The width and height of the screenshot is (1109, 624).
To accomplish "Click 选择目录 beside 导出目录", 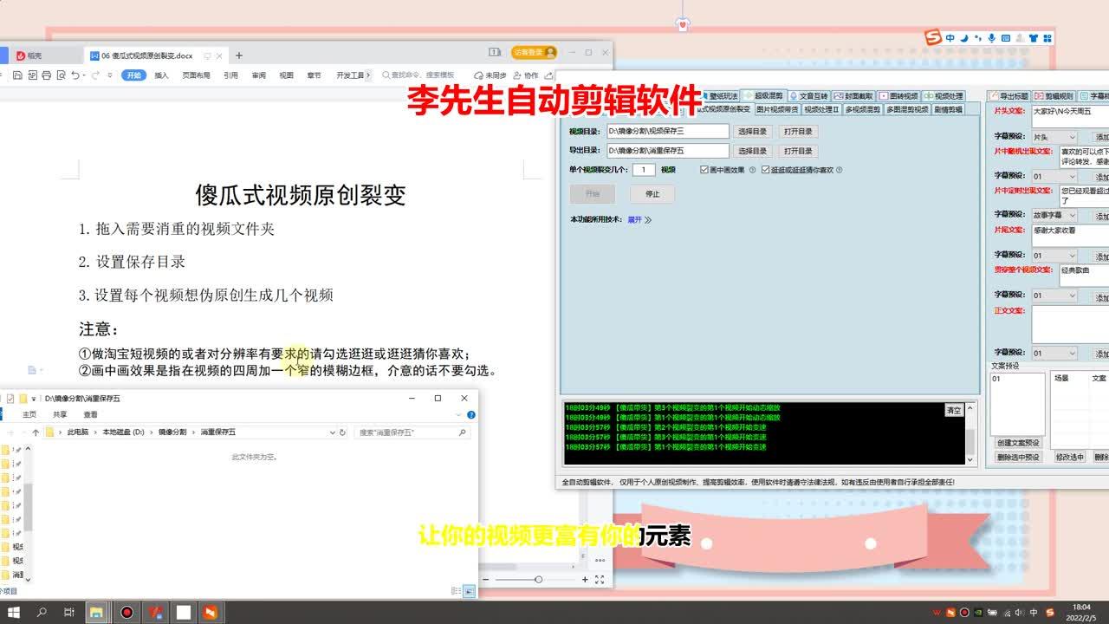I will point(752,151).
